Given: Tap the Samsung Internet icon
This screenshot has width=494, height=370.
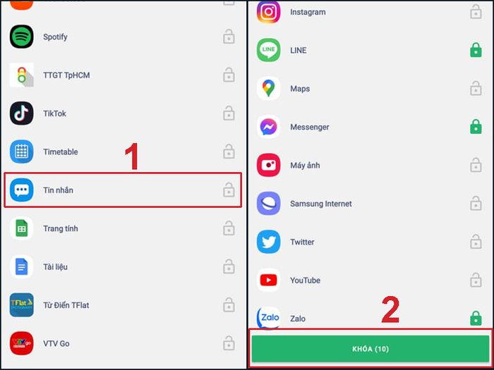Looking at the screenshot, I should click(x=268, y=204).
